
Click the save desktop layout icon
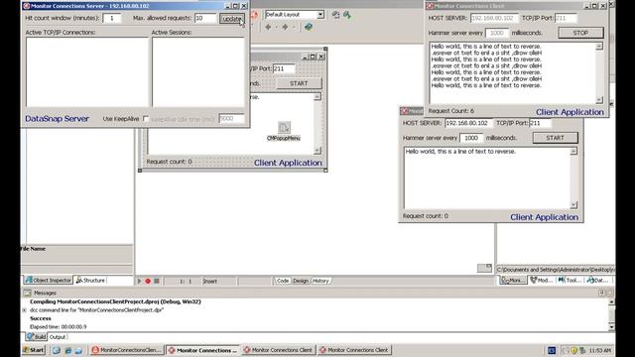[335, 15]
